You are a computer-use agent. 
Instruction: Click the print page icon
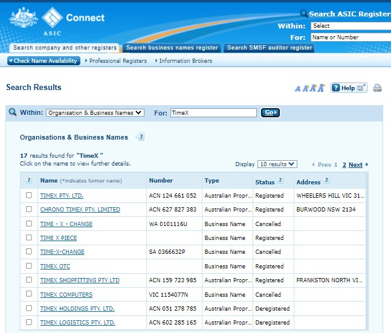[x=377, y=88]
